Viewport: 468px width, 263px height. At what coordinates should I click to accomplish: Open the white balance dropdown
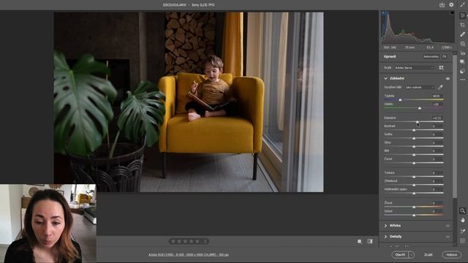click(x=420, y=88)
